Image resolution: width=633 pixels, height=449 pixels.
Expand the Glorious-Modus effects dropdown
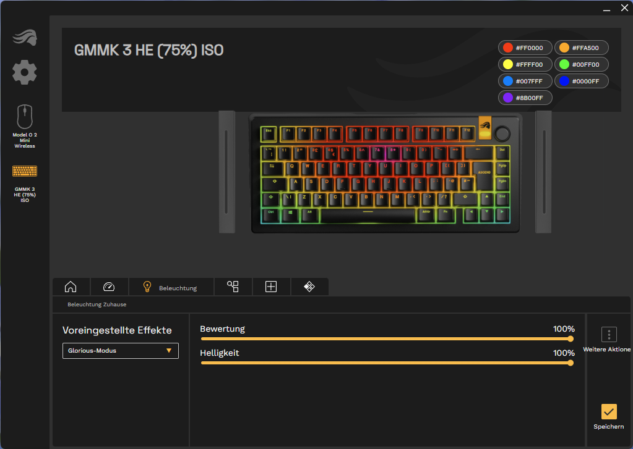pyautogui.click(x=121, y=351)
